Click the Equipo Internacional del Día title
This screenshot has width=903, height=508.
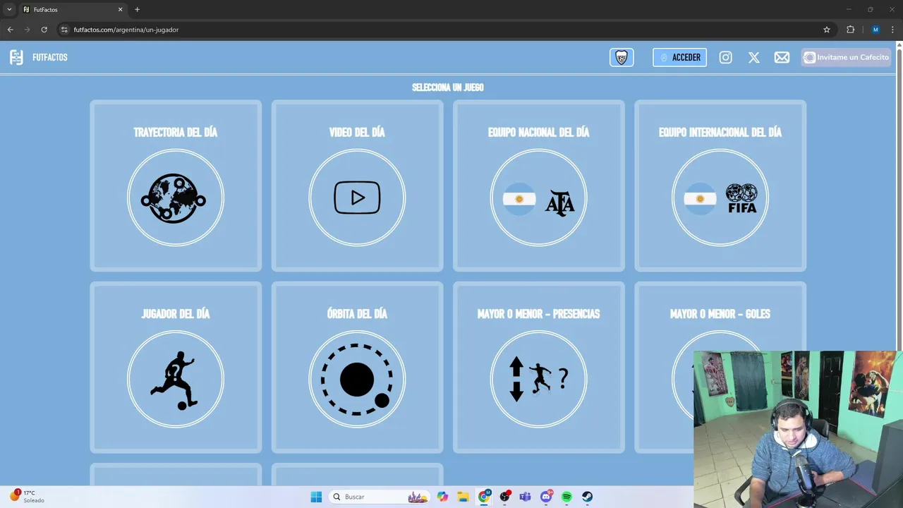720,132
